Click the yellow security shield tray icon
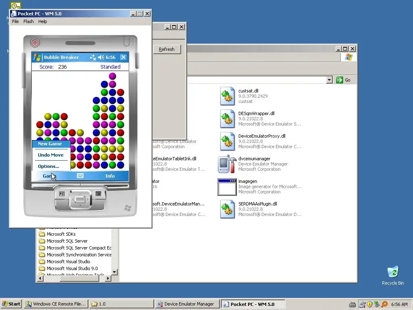 pyautogui.click(x=370, y=304)
